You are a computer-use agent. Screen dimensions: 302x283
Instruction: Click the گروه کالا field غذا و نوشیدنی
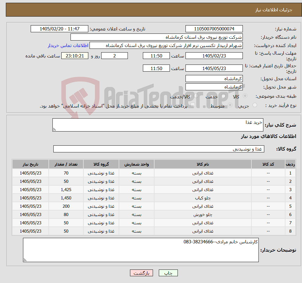point(159,149)
